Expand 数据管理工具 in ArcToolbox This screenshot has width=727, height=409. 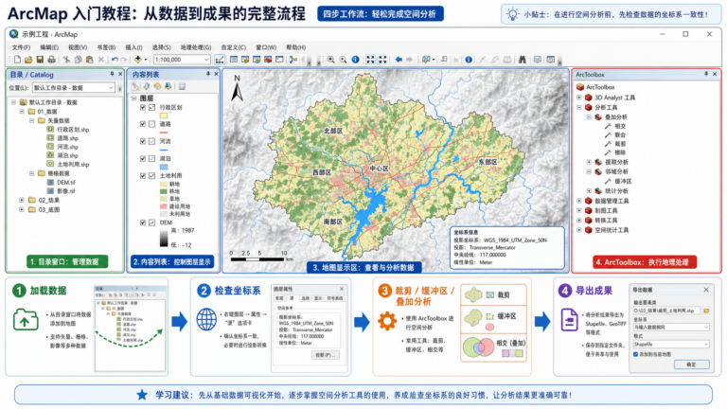tap(579, 201)
